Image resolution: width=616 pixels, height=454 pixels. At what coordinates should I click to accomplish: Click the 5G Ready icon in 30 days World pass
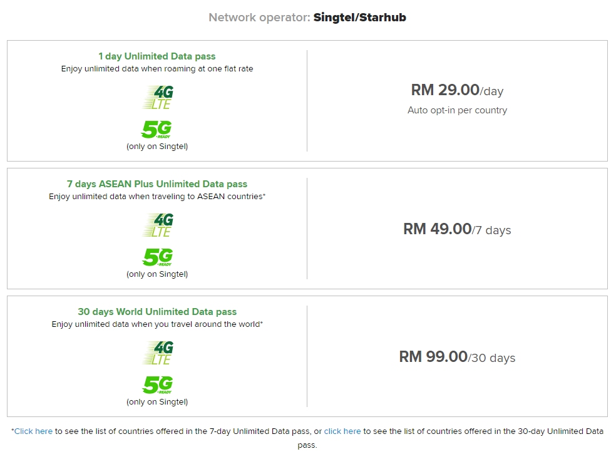pyautogui.click(x=157, y=385)
